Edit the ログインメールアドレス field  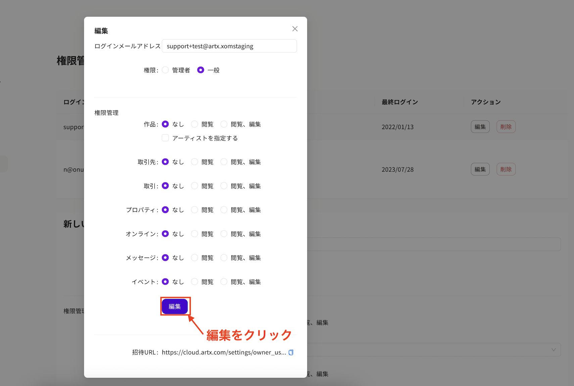tap(229, 46)
